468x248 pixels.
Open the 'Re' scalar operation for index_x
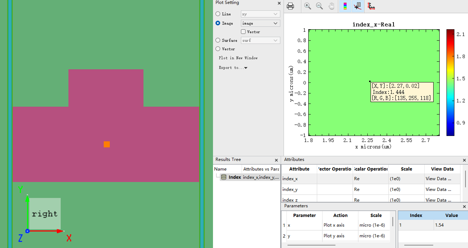[371, 179]
